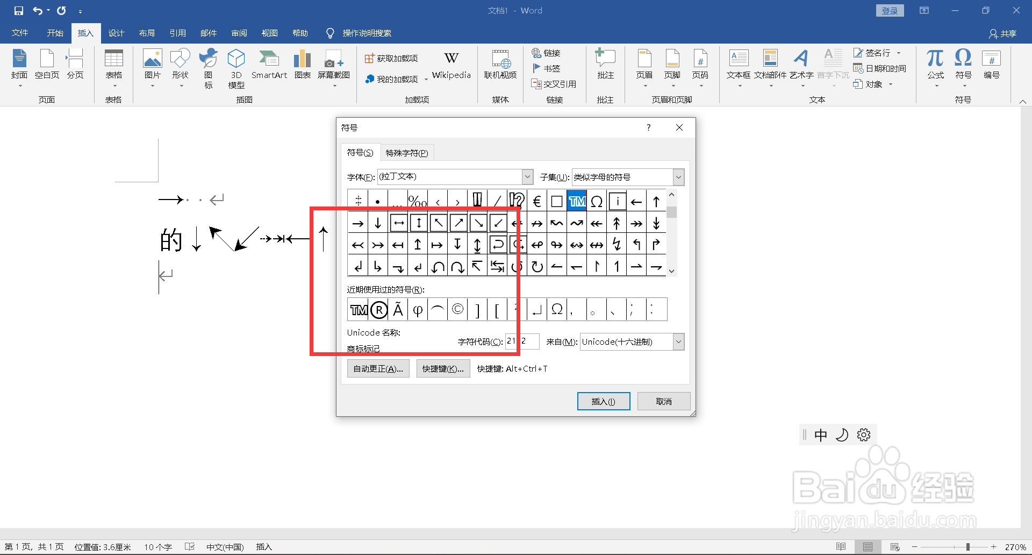1032x555 pixels.
Task: Select the Euro sign in the symbol grid
Action: tap(537, 202)
